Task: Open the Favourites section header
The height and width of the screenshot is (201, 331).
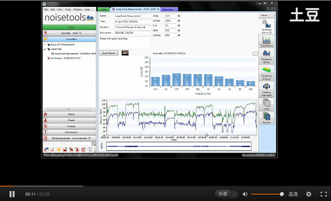Action: (69, 39)
